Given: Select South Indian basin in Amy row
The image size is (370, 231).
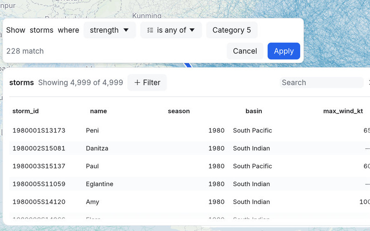Looking at the screenshot, I should (251, 202).
